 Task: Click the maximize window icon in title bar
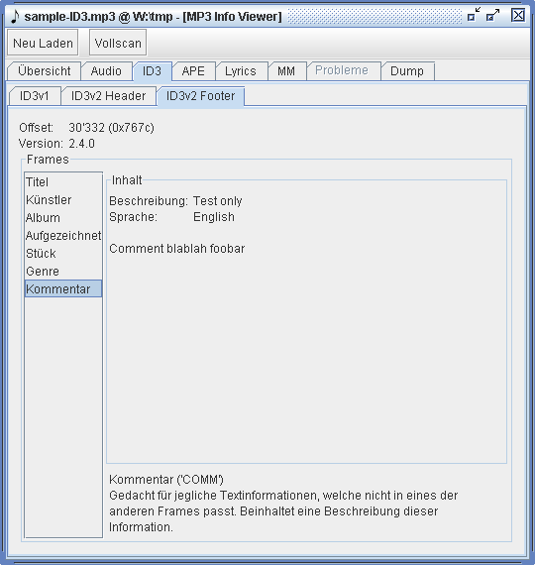coord(492,15)
